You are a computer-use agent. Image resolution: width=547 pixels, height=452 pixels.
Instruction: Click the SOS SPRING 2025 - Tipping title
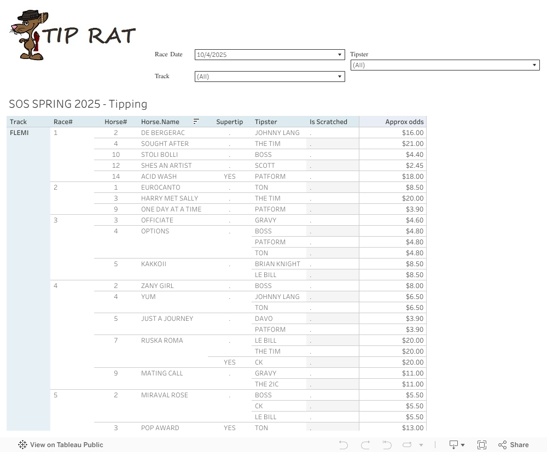[78, 104]
